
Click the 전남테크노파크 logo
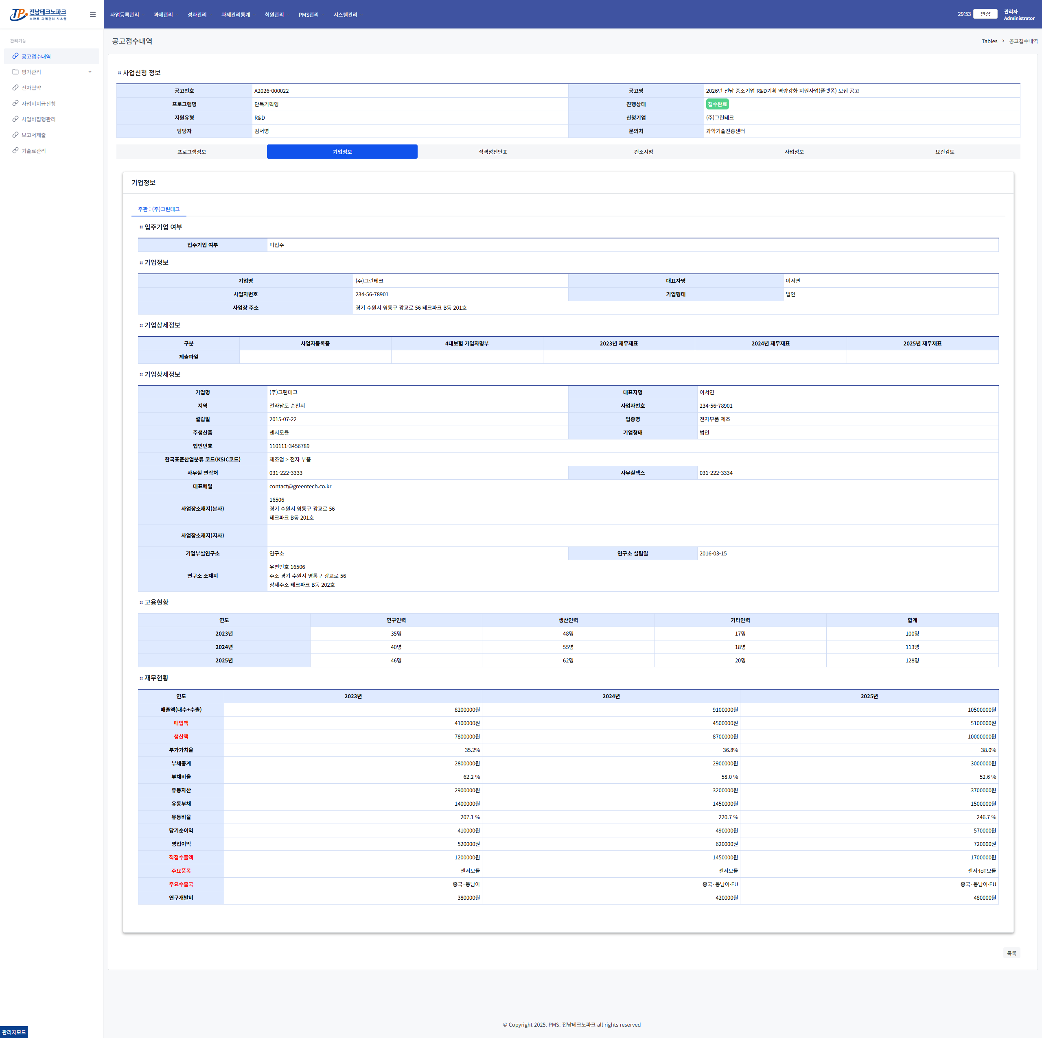click(x=38, y=15)
